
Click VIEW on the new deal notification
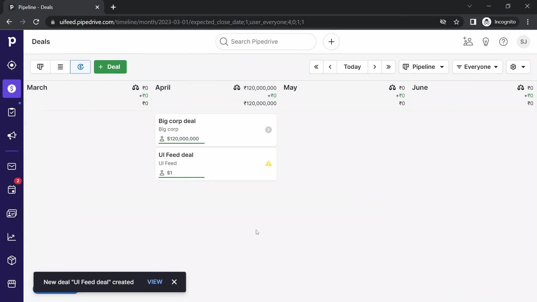pos(155,282)
